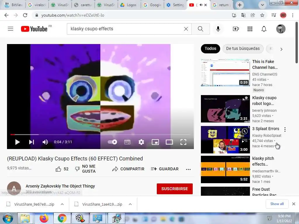Open the 3 Splaat Errors video title
Screen dimensions: 299x224
pyautogui.click(x=265, y=129)
